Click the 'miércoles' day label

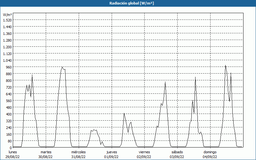(x=78, y=152)
